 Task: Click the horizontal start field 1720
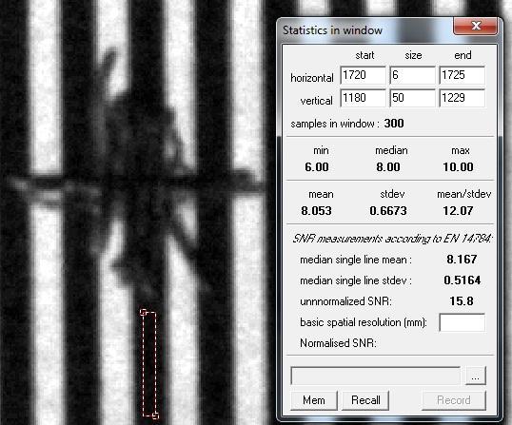click(x=363, y=75)
